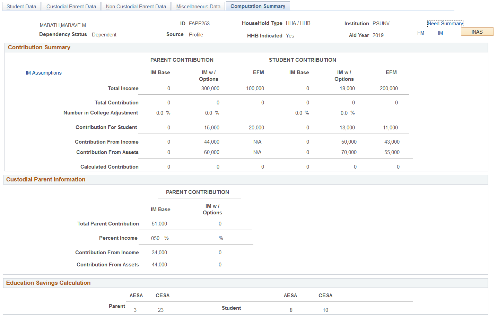This screenshot has width=497, height=316.
Task: Open the Miscellaneous Data tab
Action: click(x=198, y=6)
